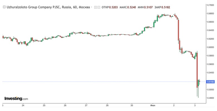This screenshot has height=111, width=217.
Task: Click the ЗАКР 0.5182 close value
Action: (x=162, y=7)
